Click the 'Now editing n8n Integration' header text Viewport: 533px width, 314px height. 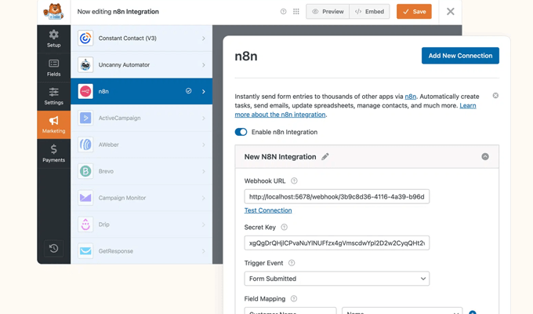tap(118, 12)
